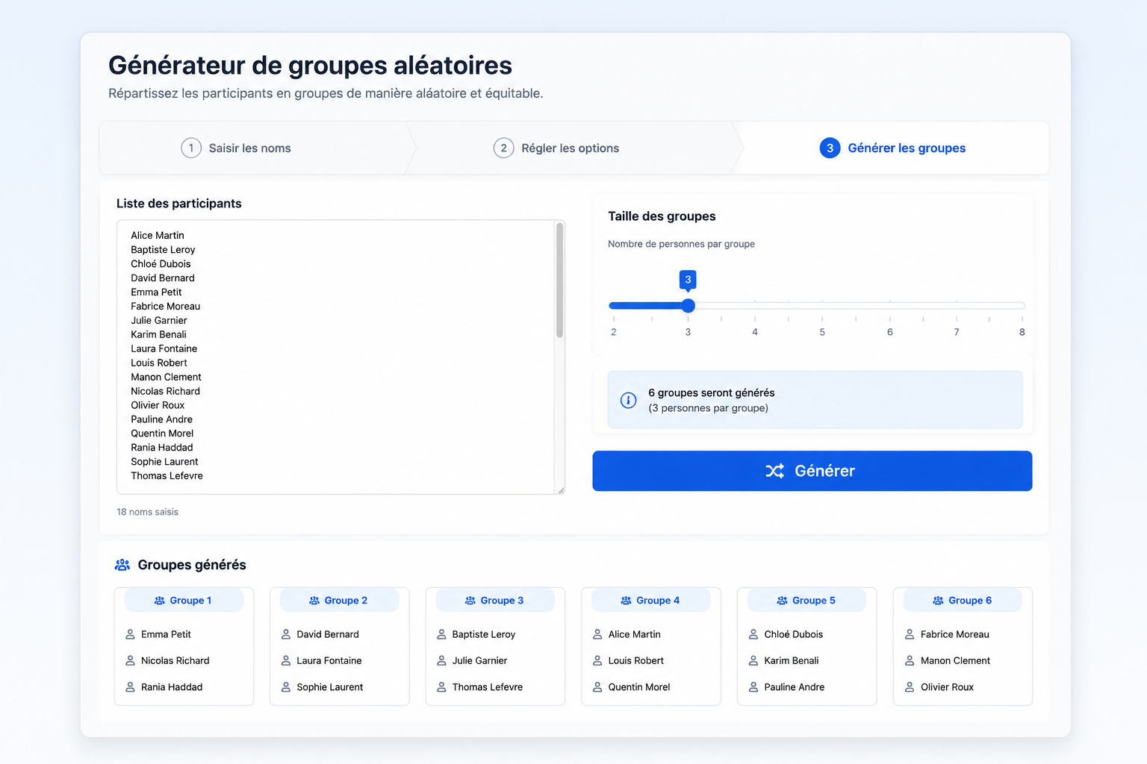1147x764 pixels.
Task: Click the group icon in Groupe 5 header
Action: coord(782,601)
